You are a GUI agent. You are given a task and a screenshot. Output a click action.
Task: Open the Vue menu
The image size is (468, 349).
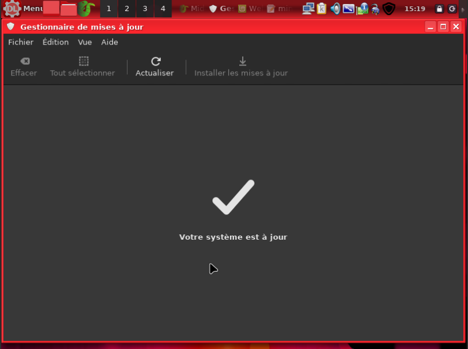(x=85, y=42)
